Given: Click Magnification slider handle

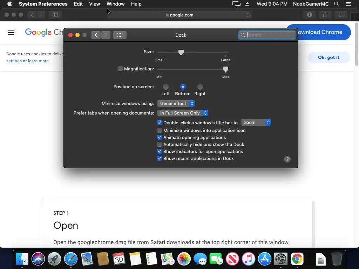Looking at the screenshot, I should 225,69.
